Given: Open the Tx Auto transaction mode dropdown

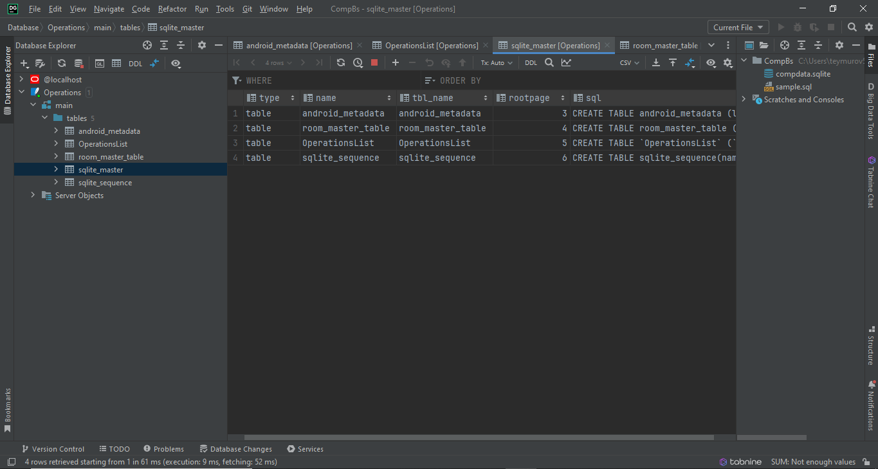Looking at the screenshot, I should coord(497,62).
